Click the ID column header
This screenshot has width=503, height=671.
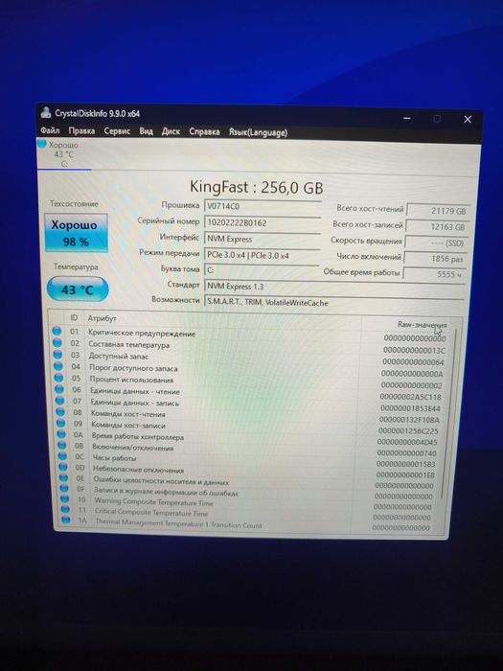point(74,317)
